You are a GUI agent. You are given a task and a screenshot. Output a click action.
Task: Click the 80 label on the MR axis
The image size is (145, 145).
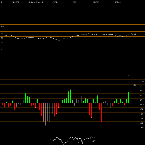pyautogui.click(x=142, y=86)
